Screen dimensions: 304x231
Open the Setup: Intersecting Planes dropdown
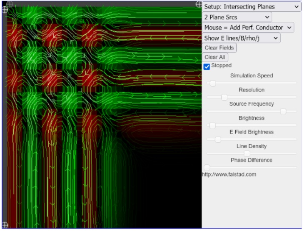pyautogui.click(x=252, y=7)
